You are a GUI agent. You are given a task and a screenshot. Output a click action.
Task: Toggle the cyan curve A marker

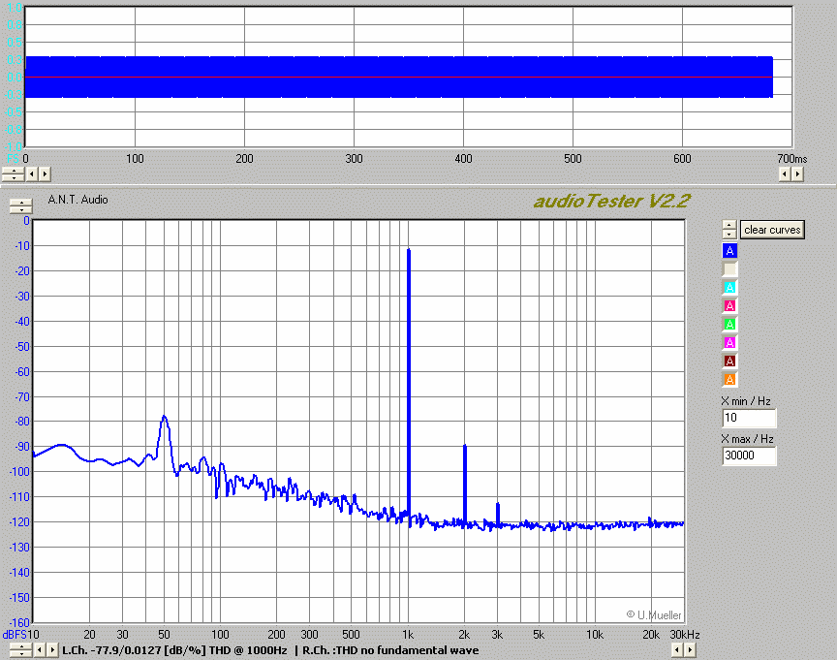[730, 288]
